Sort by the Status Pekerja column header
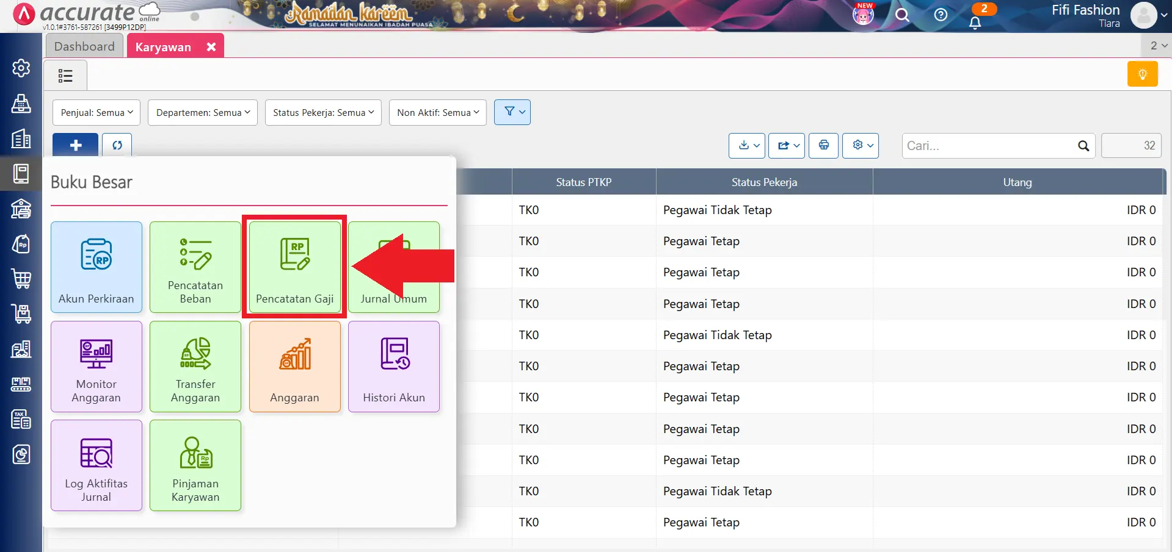The image size is (1172, 552). tap(764, 182)
